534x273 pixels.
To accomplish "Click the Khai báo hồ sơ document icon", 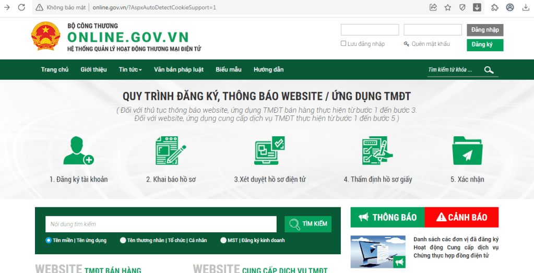I will coord(171,151).
